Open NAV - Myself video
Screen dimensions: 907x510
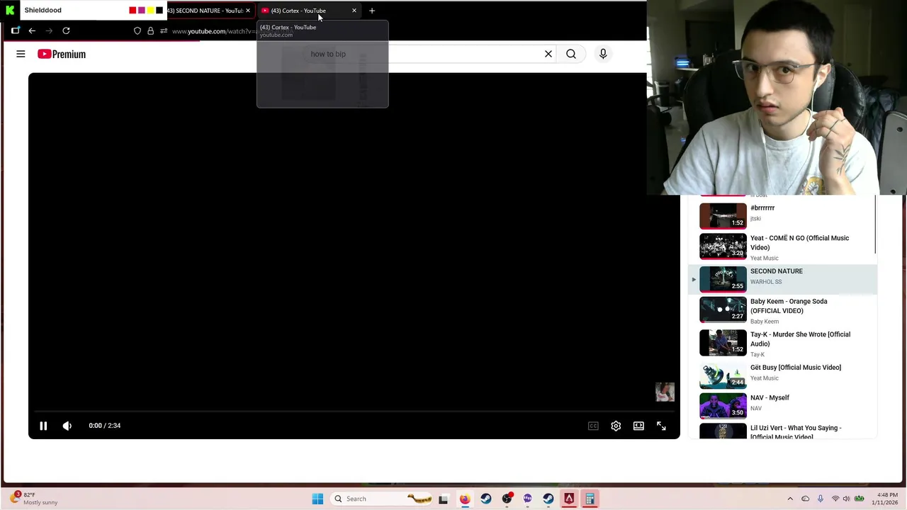[782, 406]
